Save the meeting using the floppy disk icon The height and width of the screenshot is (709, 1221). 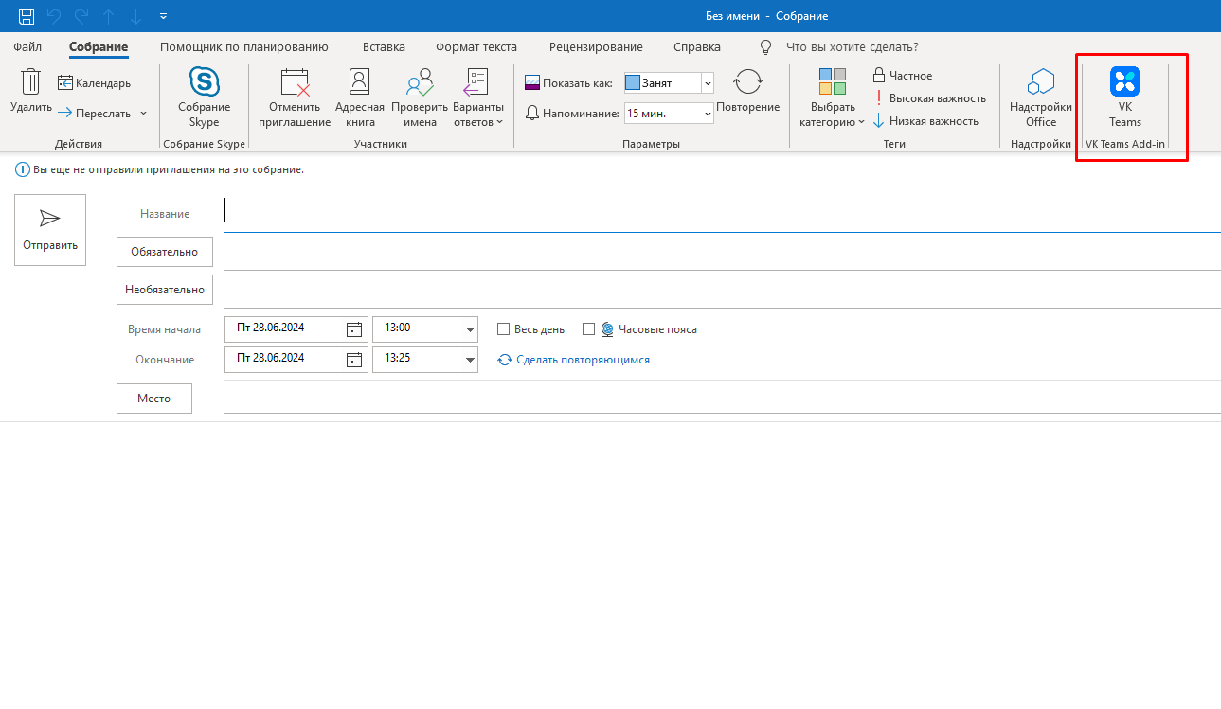[x=27, y=16]
